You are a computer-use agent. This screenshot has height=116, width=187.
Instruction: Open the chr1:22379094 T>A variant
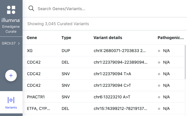point(112,74)
